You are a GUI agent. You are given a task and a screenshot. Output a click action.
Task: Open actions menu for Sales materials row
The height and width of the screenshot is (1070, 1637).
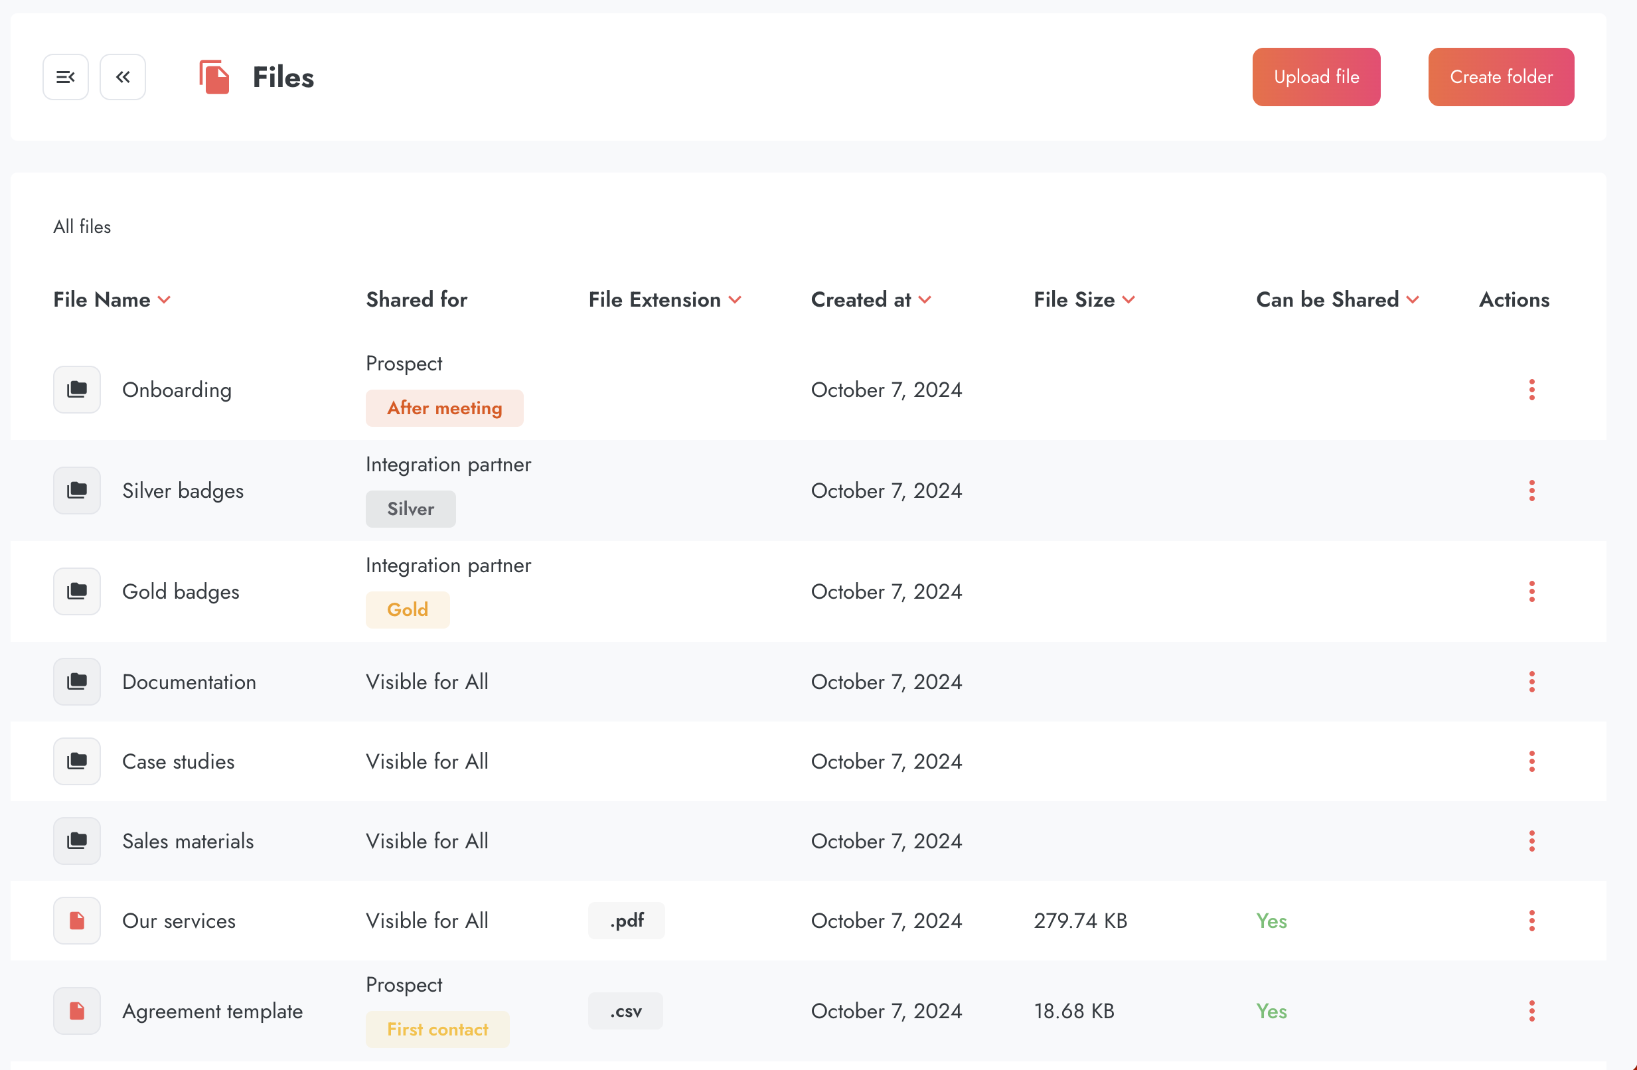[x=1531, y=841]
